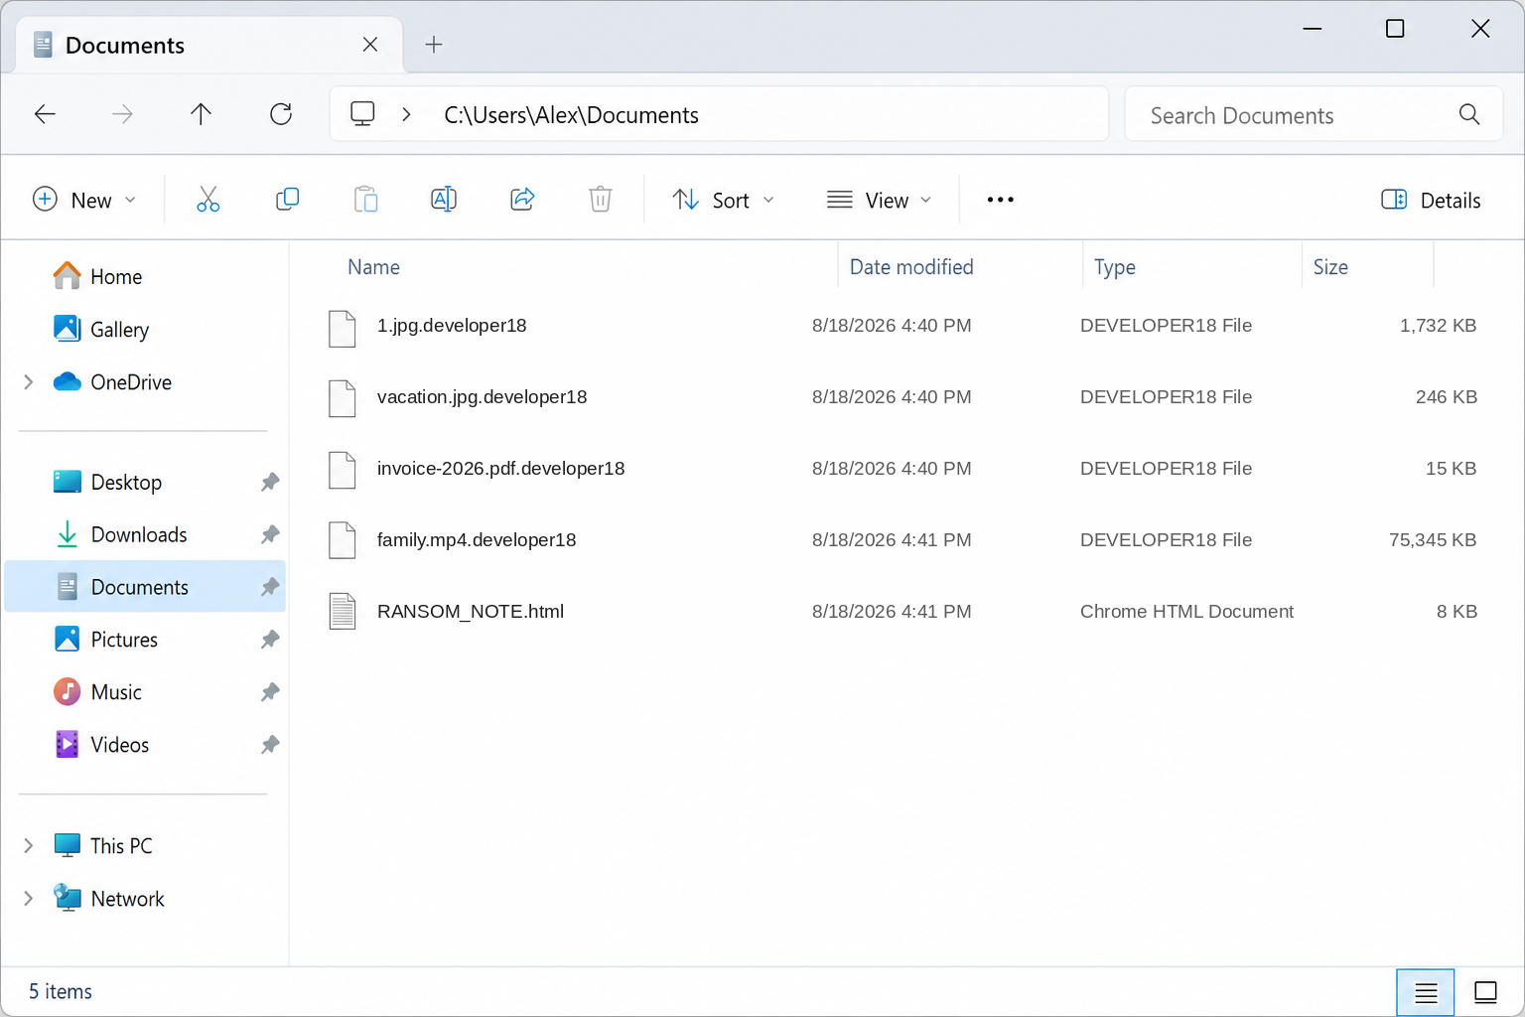Viewport: 1525px width, 1017px height.
Task: Click the Chrome HTML Document type cell
Action: [1186, 612]
